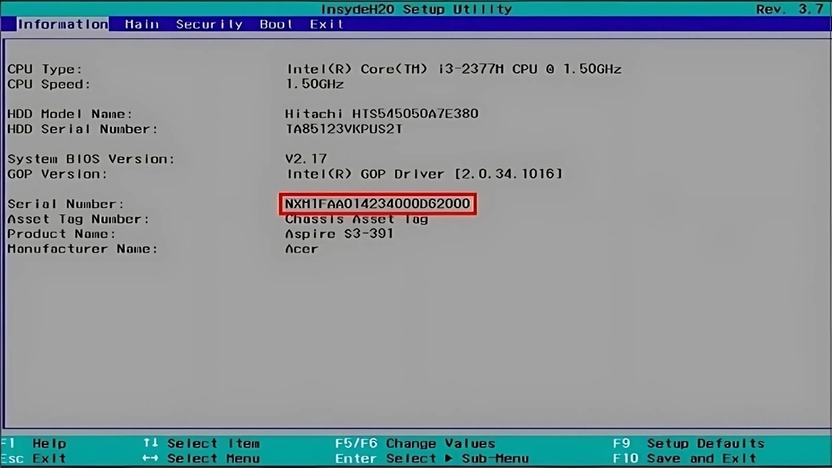
Task: Click the Esc Exit hint
Action: [x=33, y=458]
